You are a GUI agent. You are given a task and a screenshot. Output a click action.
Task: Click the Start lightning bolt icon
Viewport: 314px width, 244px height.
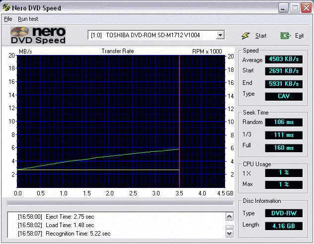pyautogui.click(x=245, y=36)
